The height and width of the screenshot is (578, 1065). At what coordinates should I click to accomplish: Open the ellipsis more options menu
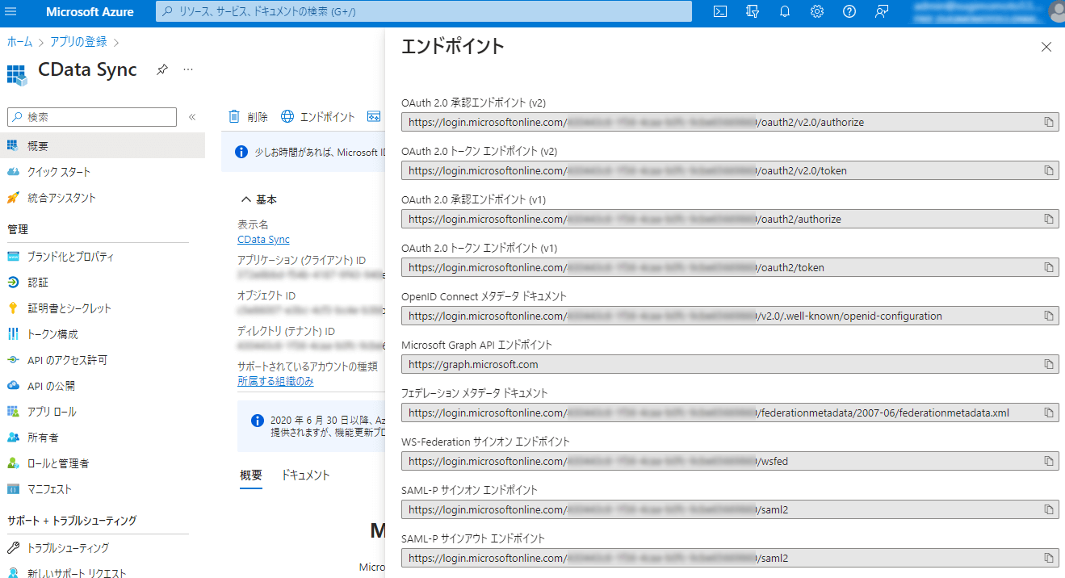click(188, 69)
